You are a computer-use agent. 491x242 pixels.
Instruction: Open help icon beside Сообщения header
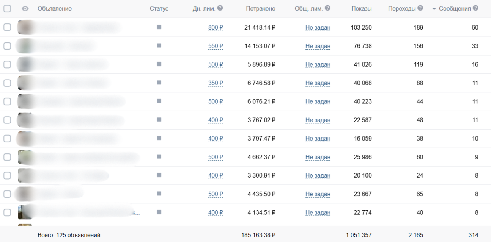point(476,8)
